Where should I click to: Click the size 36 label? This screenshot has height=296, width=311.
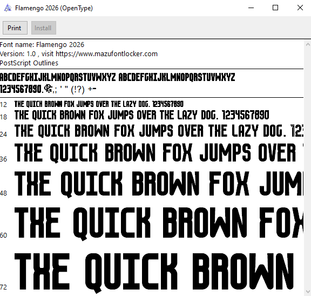coord(3,159)
